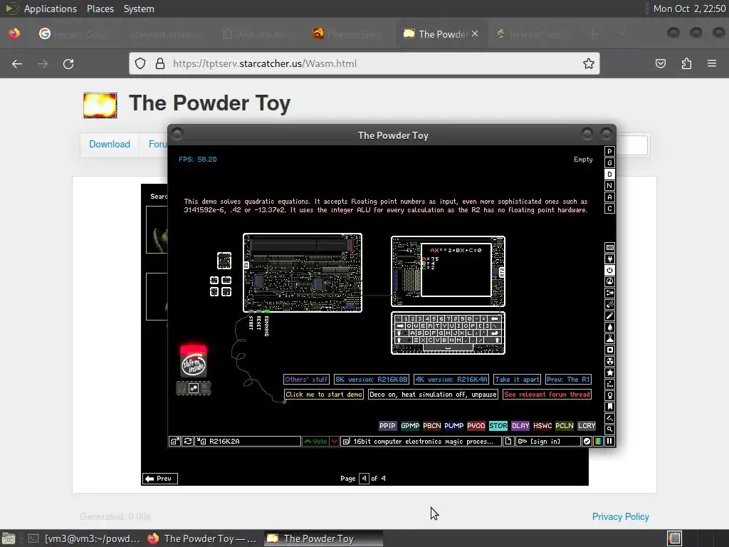
Task: Open the Powders pile icon menu
Action: [609, 338]
